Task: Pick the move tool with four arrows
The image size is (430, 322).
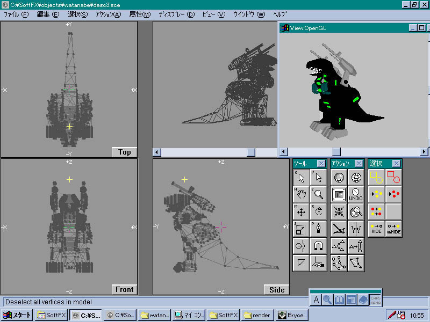Action: [x=301, y=211]
